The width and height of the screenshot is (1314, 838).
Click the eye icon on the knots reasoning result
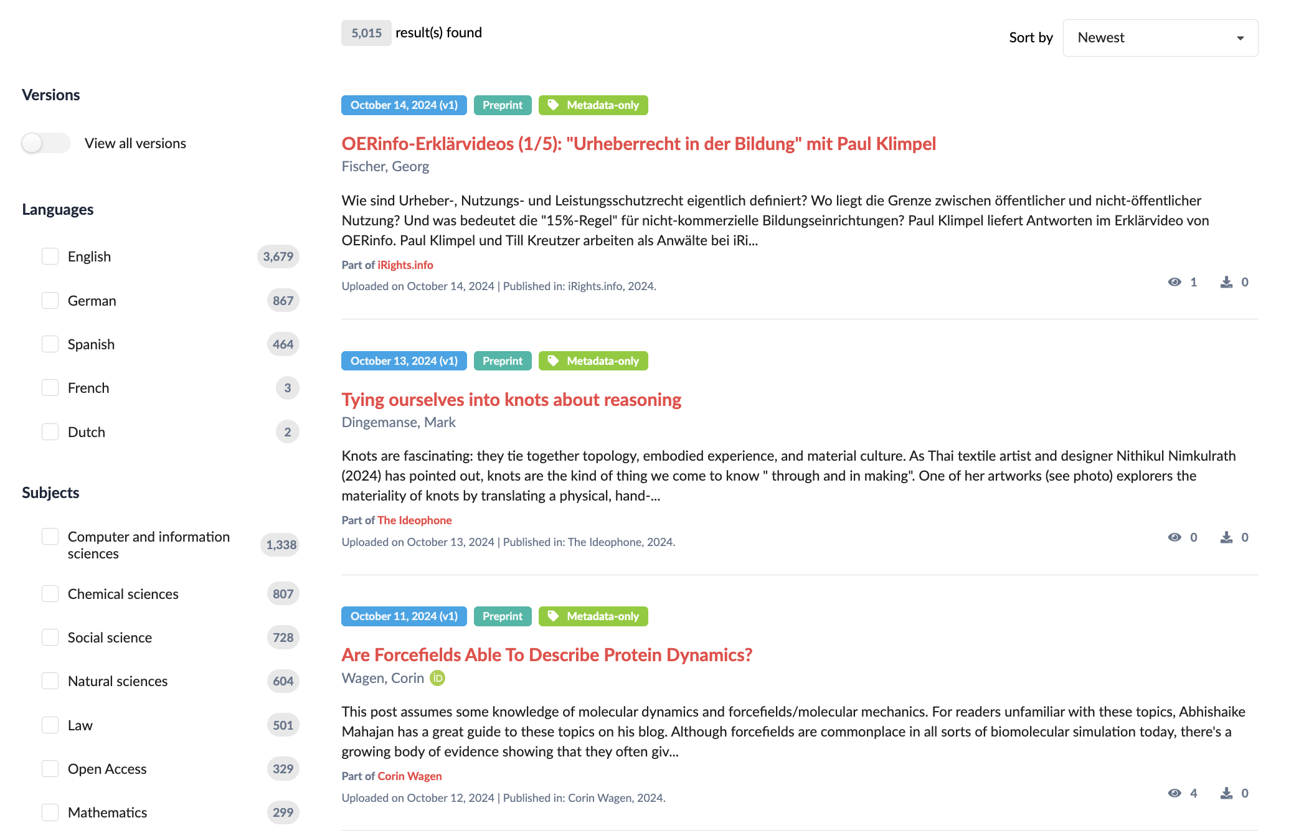click(1175, 537)
